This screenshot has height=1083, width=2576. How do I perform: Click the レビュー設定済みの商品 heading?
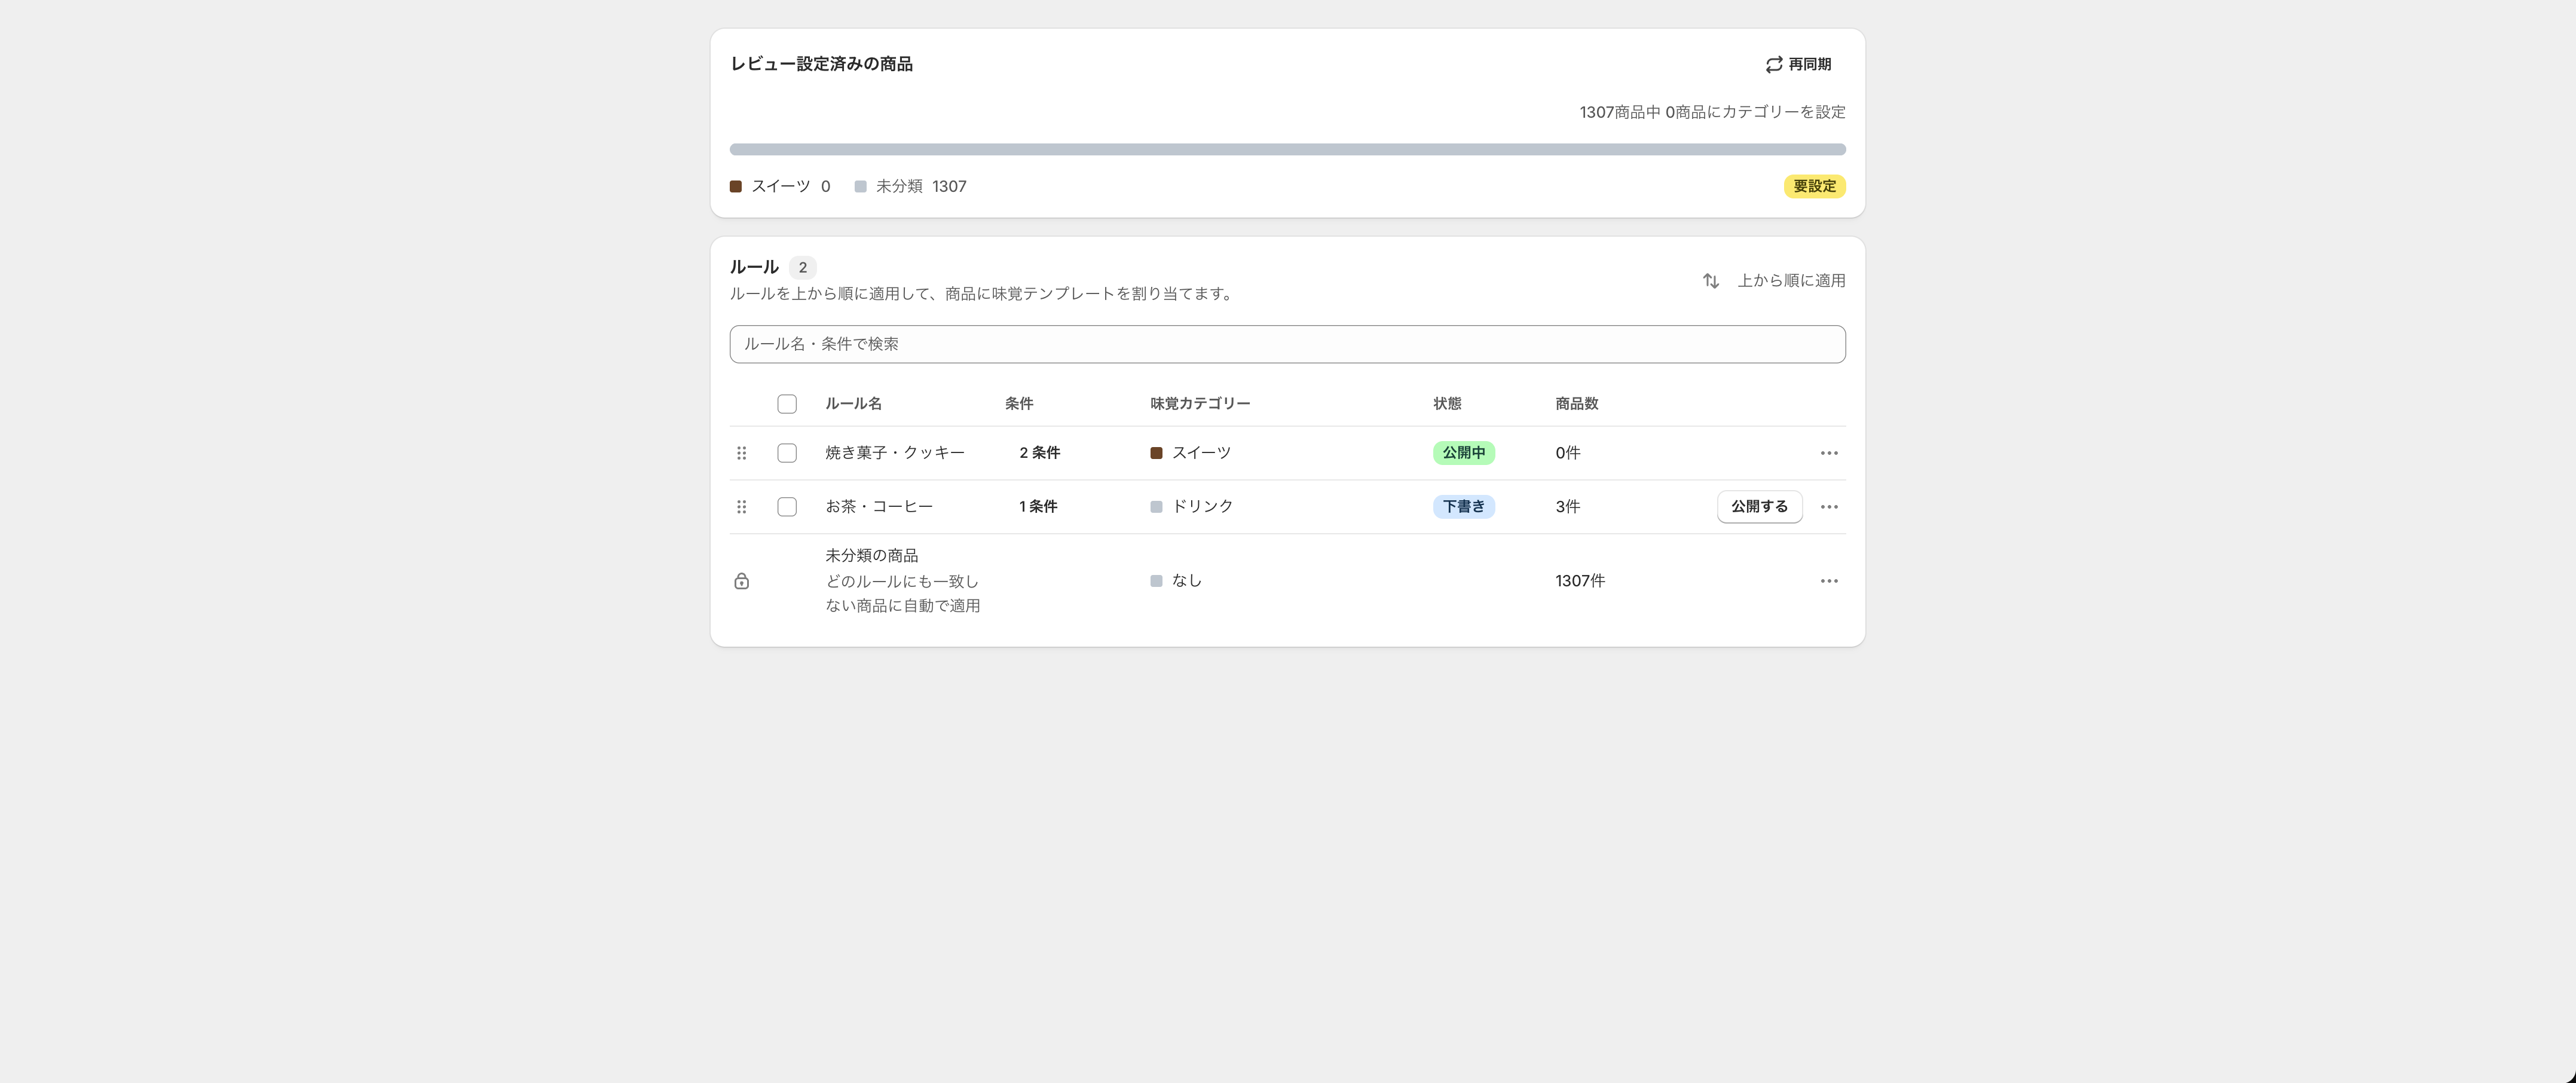click(x=821, y=64)
